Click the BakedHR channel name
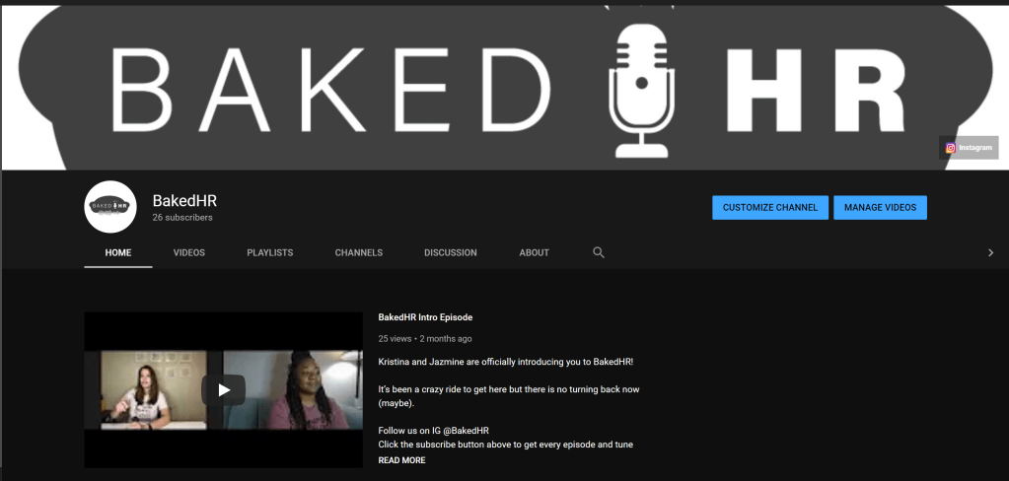Screen dimensions: 1009x481 [x=184, y=201]
